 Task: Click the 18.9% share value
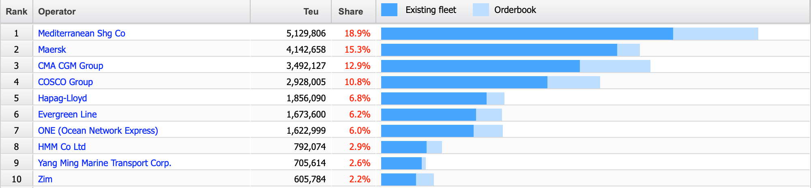pyautogui.click(x=357, y=33)
